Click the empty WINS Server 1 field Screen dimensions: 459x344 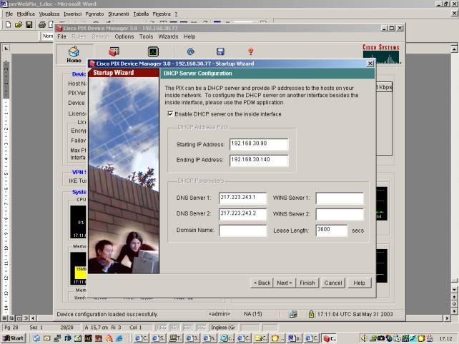340,198
